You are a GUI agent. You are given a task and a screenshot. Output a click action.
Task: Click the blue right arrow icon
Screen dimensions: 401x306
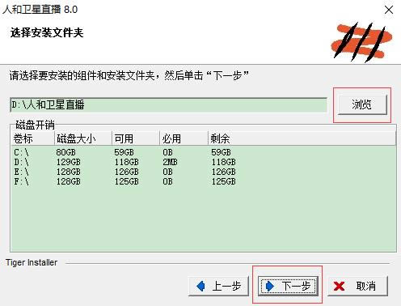(x=270, y=286)
